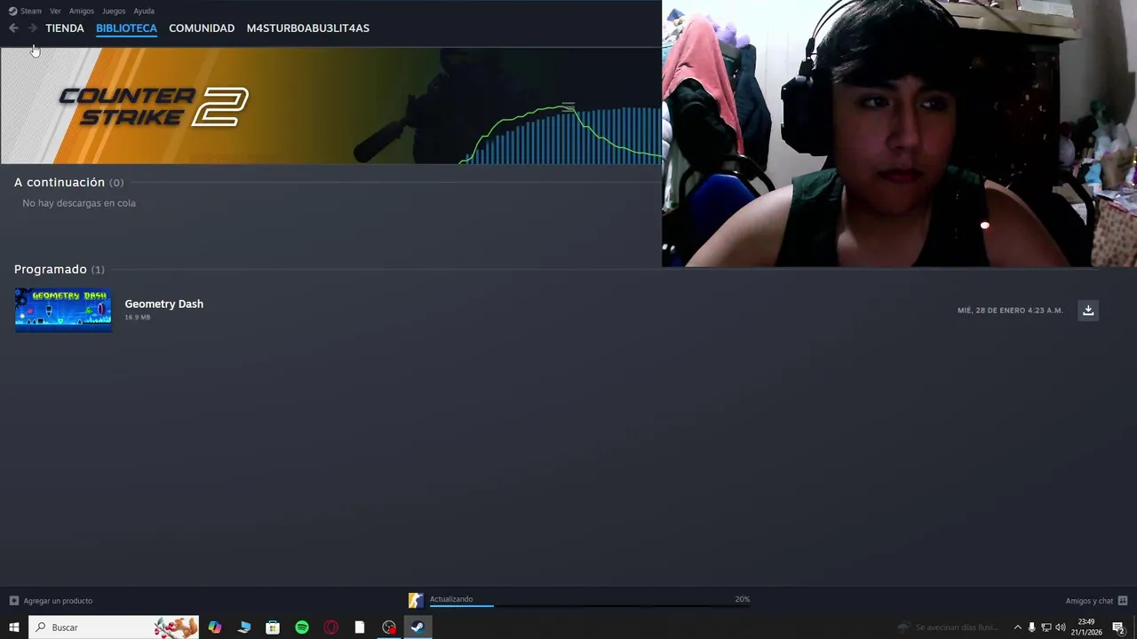The width and height of the screenshot is (1137, 639).
Task: Open Spotify from the taskbar
Action: 302,627
